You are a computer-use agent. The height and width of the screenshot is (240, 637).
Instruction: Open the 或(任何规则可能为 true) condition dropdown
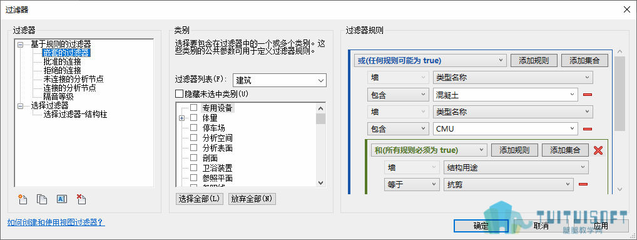tap(431, 61)
